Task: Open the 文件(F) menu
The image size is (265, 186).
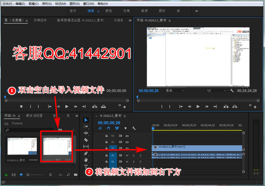Action: [x=8, y=4]
